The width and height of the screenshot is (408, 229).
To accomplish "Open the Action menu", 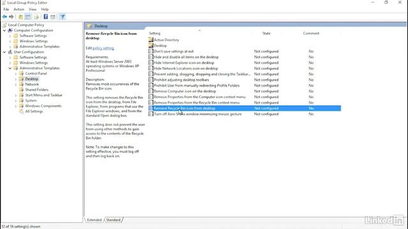I will pos(18,10).
